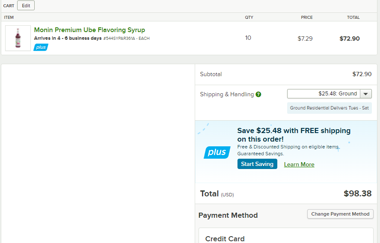Viewport: 380px width, 243px height.
Task: Open the Learn More link
Action: click(x=299, y=165)
